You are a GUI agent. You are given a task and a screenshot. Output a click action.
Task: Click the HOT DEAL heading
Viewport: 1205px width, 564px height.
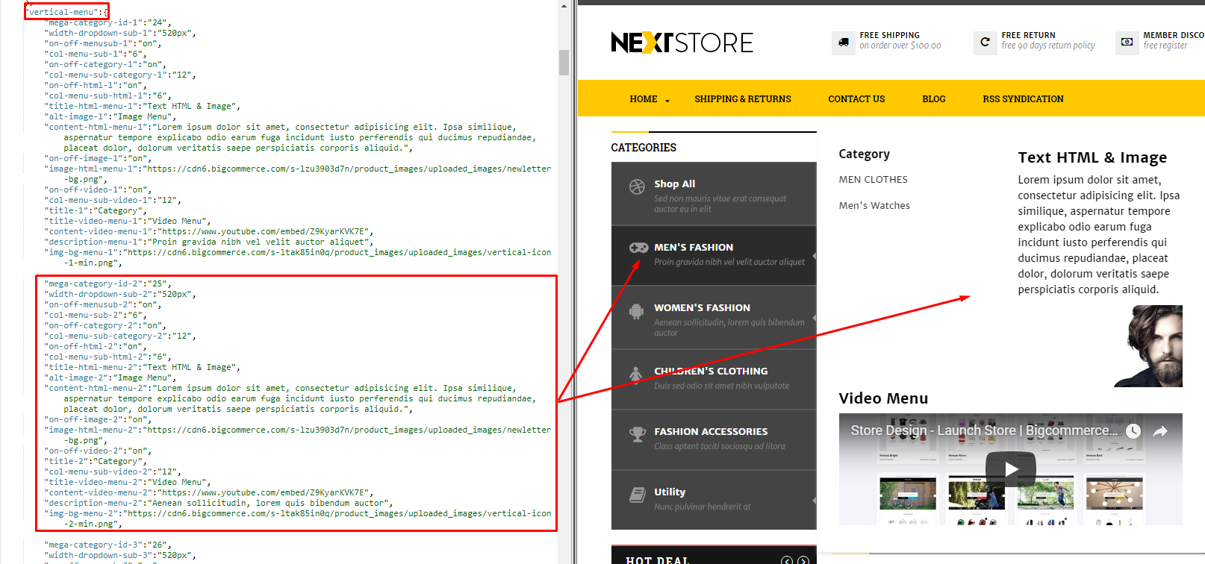coord(657,560)
